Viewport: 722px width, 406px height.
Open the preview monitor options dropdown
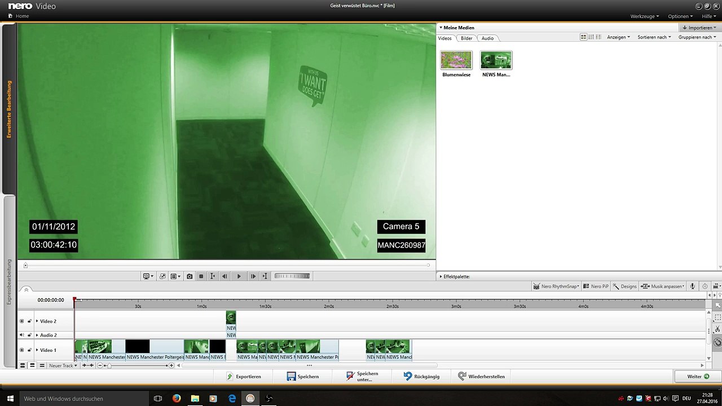coord(148,276)
